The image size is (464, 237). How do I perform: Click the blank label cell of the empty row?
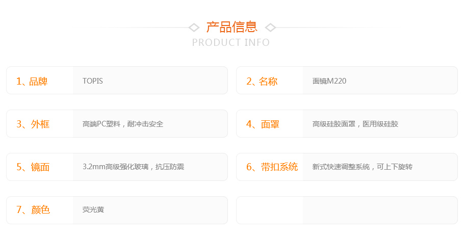(x=270, y=210)
